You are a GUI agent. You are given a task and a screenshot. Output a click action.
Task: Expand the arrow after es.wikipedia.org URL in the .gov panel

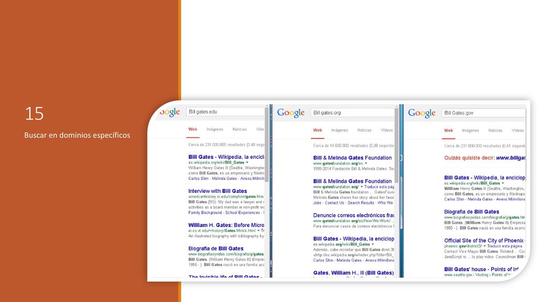(503, 184)
